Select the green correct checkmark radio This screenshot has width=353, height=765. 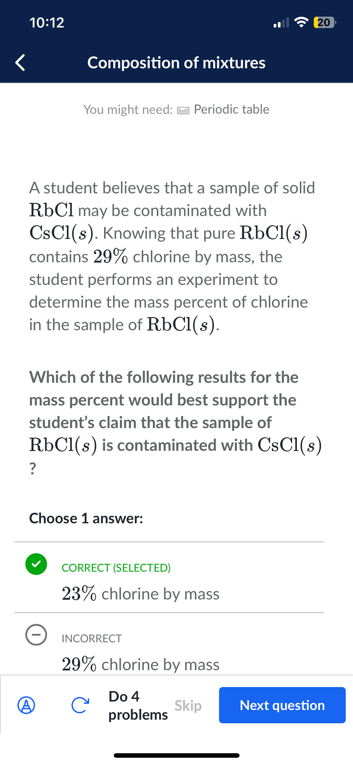36,564
